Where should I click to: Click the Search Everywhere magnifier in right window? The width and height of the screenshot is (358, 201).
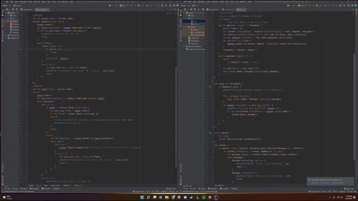coord(348,6)
